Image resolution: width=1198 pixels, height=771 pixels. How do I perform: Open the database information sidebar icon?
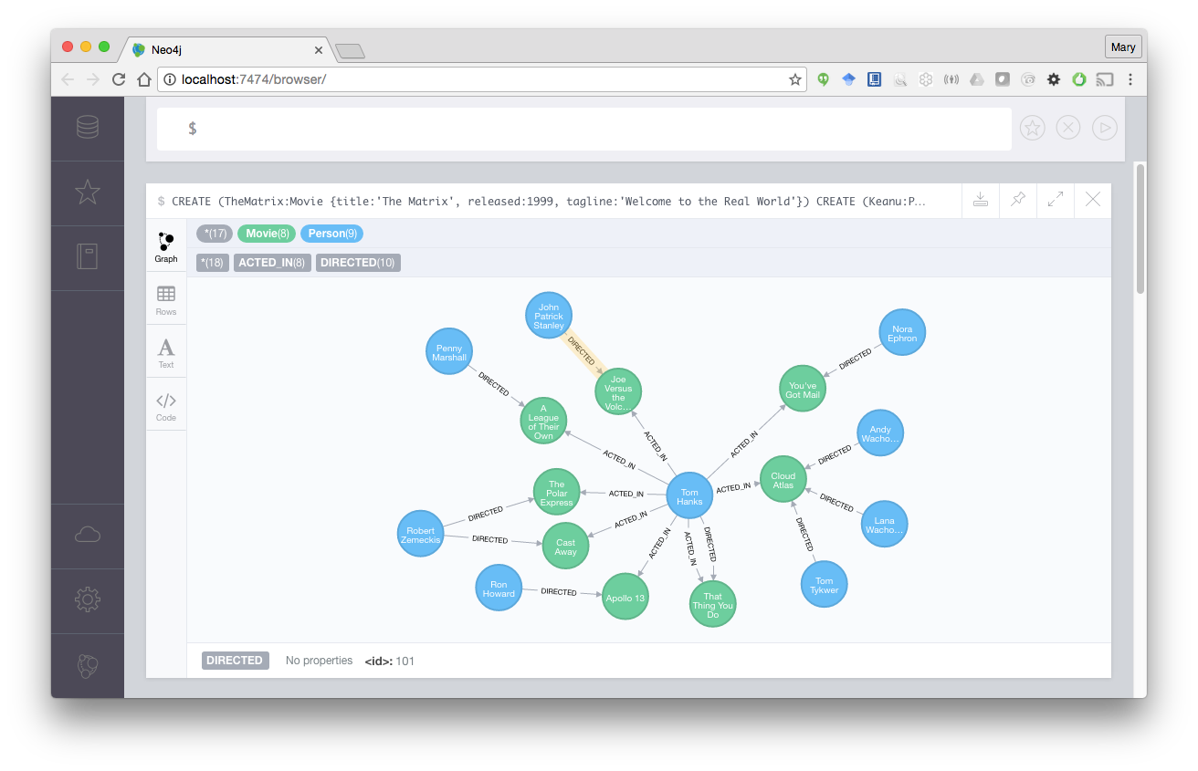(x=88, y=128)
